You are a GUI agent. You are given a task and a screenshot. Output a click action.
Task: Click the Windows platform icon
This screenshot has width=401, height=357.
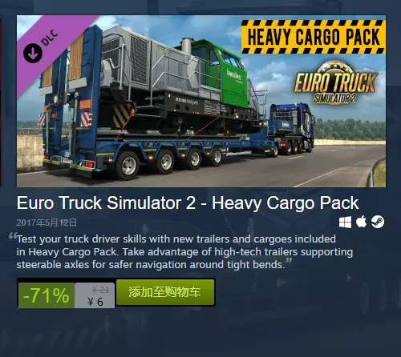345,222
